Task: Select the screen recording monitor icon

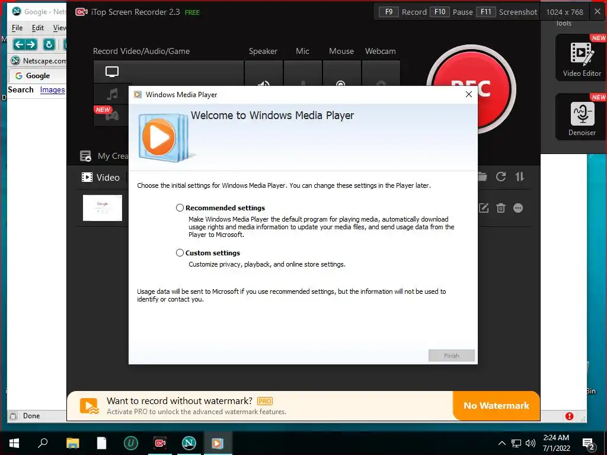Action: [112, 72]
